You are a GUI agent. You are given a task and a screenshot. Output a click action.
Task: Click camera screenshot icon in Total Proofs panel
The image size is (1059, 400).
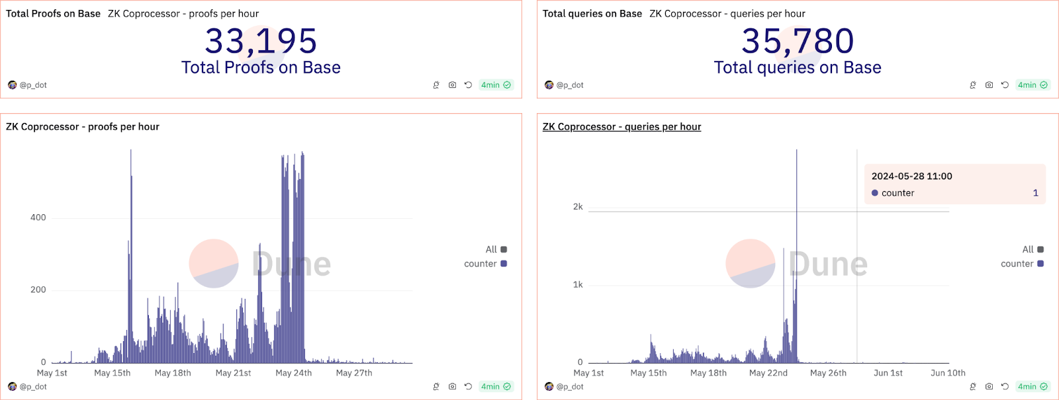point(452,85)
